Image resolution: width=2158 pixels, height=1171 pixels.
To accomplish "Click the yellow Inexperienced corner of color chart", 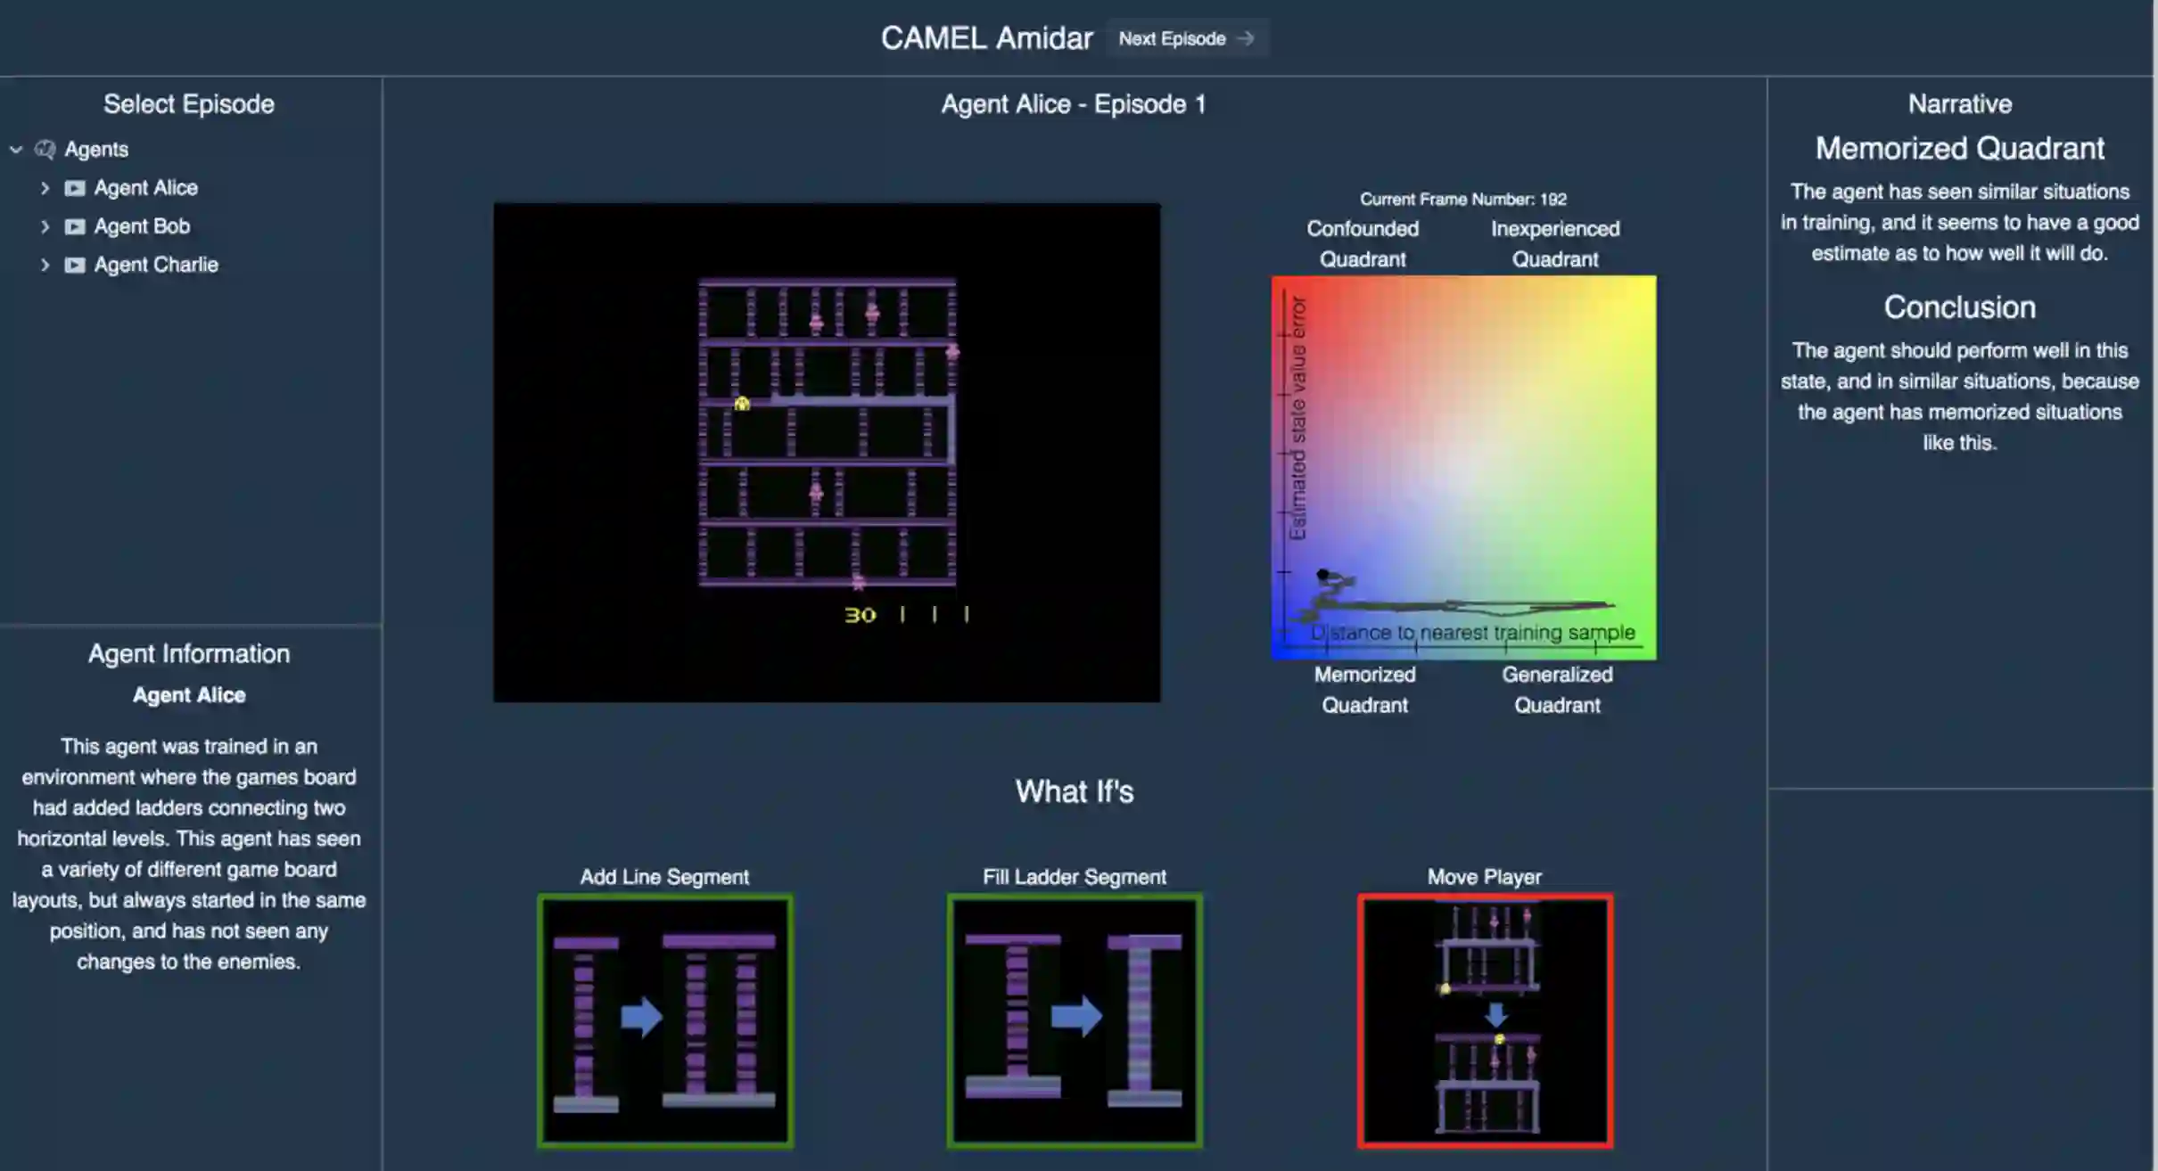I will pyautogui.click(x=1639, y=292).
